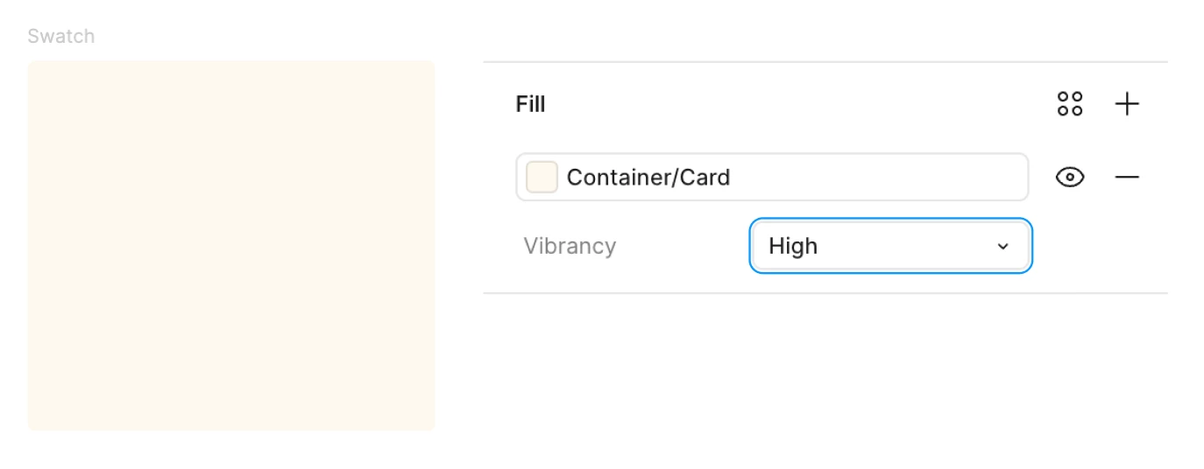
Task: Click the plus button beside Fill header
Action: click(x=1127, y=104)
